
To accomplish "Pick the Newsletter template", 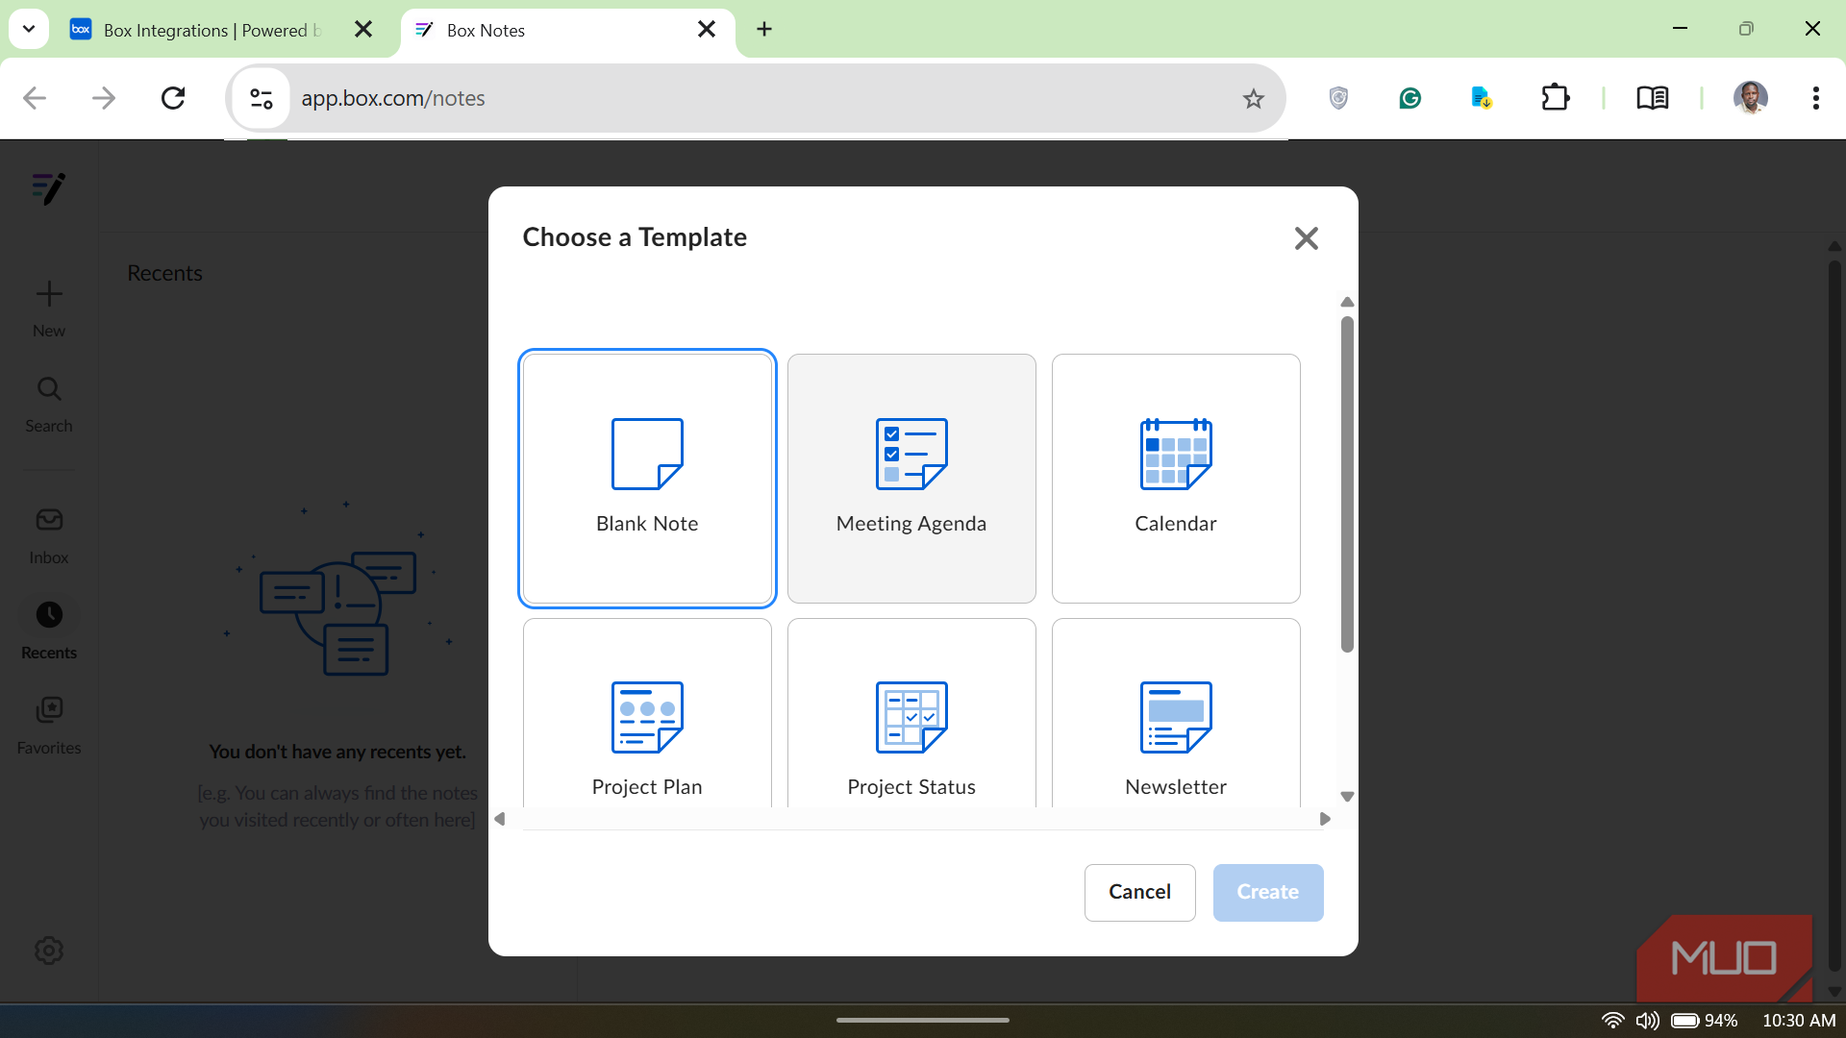I will 1176,713.
